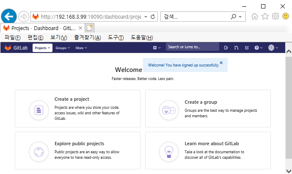Click the Learn more lightbulb icon

click(x=169, y=152)
